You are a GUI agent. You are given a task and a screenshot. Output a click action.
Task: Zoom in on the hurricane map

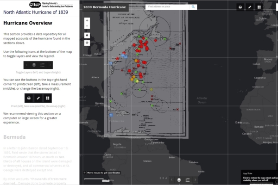coord(87,20)
